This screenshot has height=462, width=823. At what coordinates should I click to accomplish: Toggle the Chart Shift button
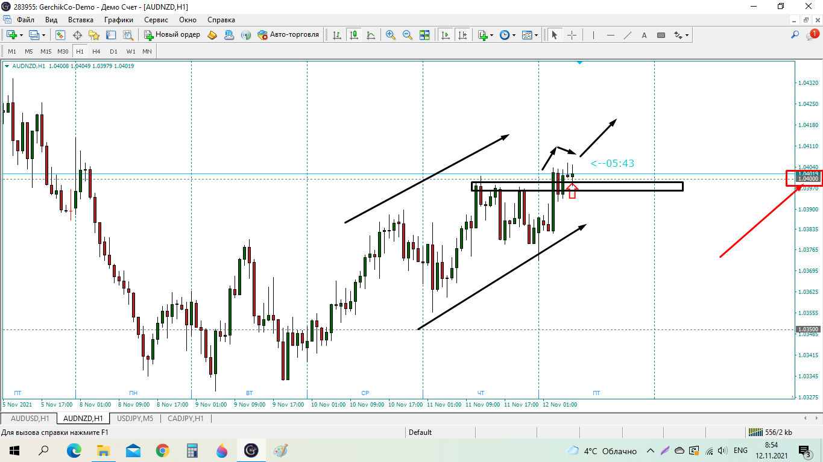[x=462, y=35]
